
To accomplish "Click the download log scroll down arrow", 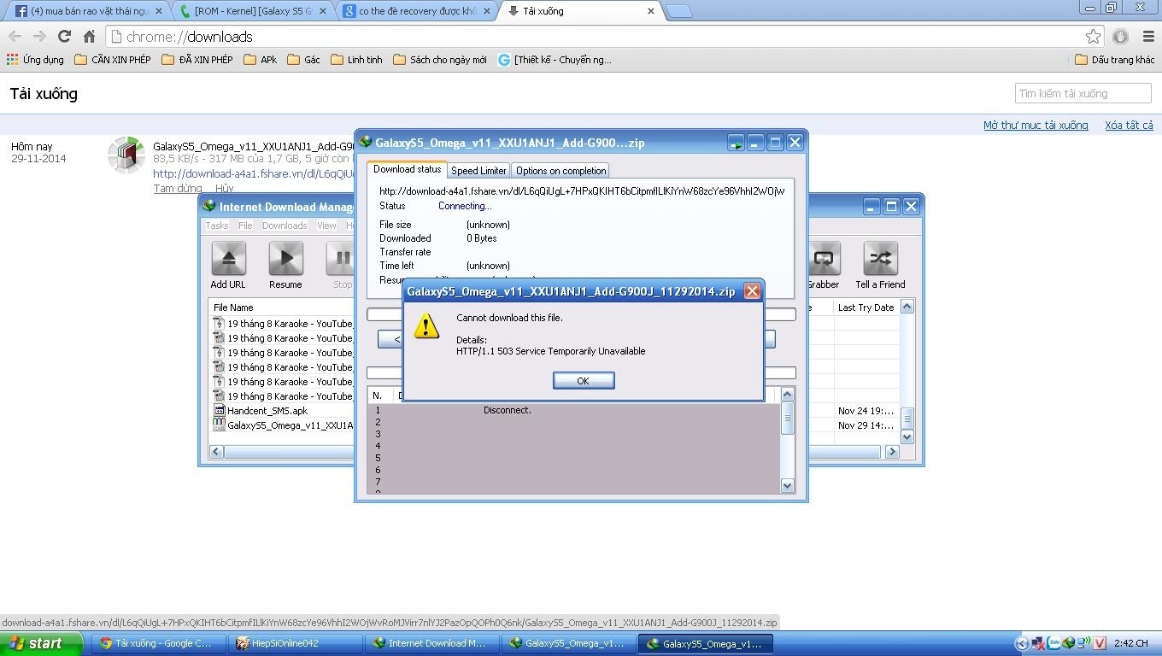I will [x=787, y=486].
